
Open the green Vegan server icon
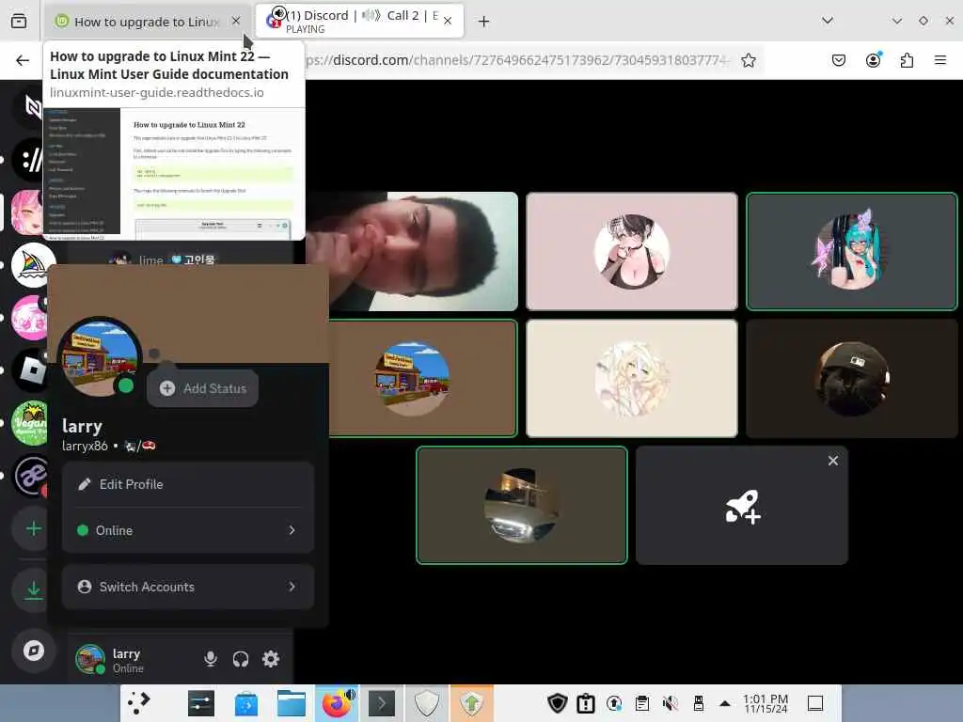click(x=29, y=423)
